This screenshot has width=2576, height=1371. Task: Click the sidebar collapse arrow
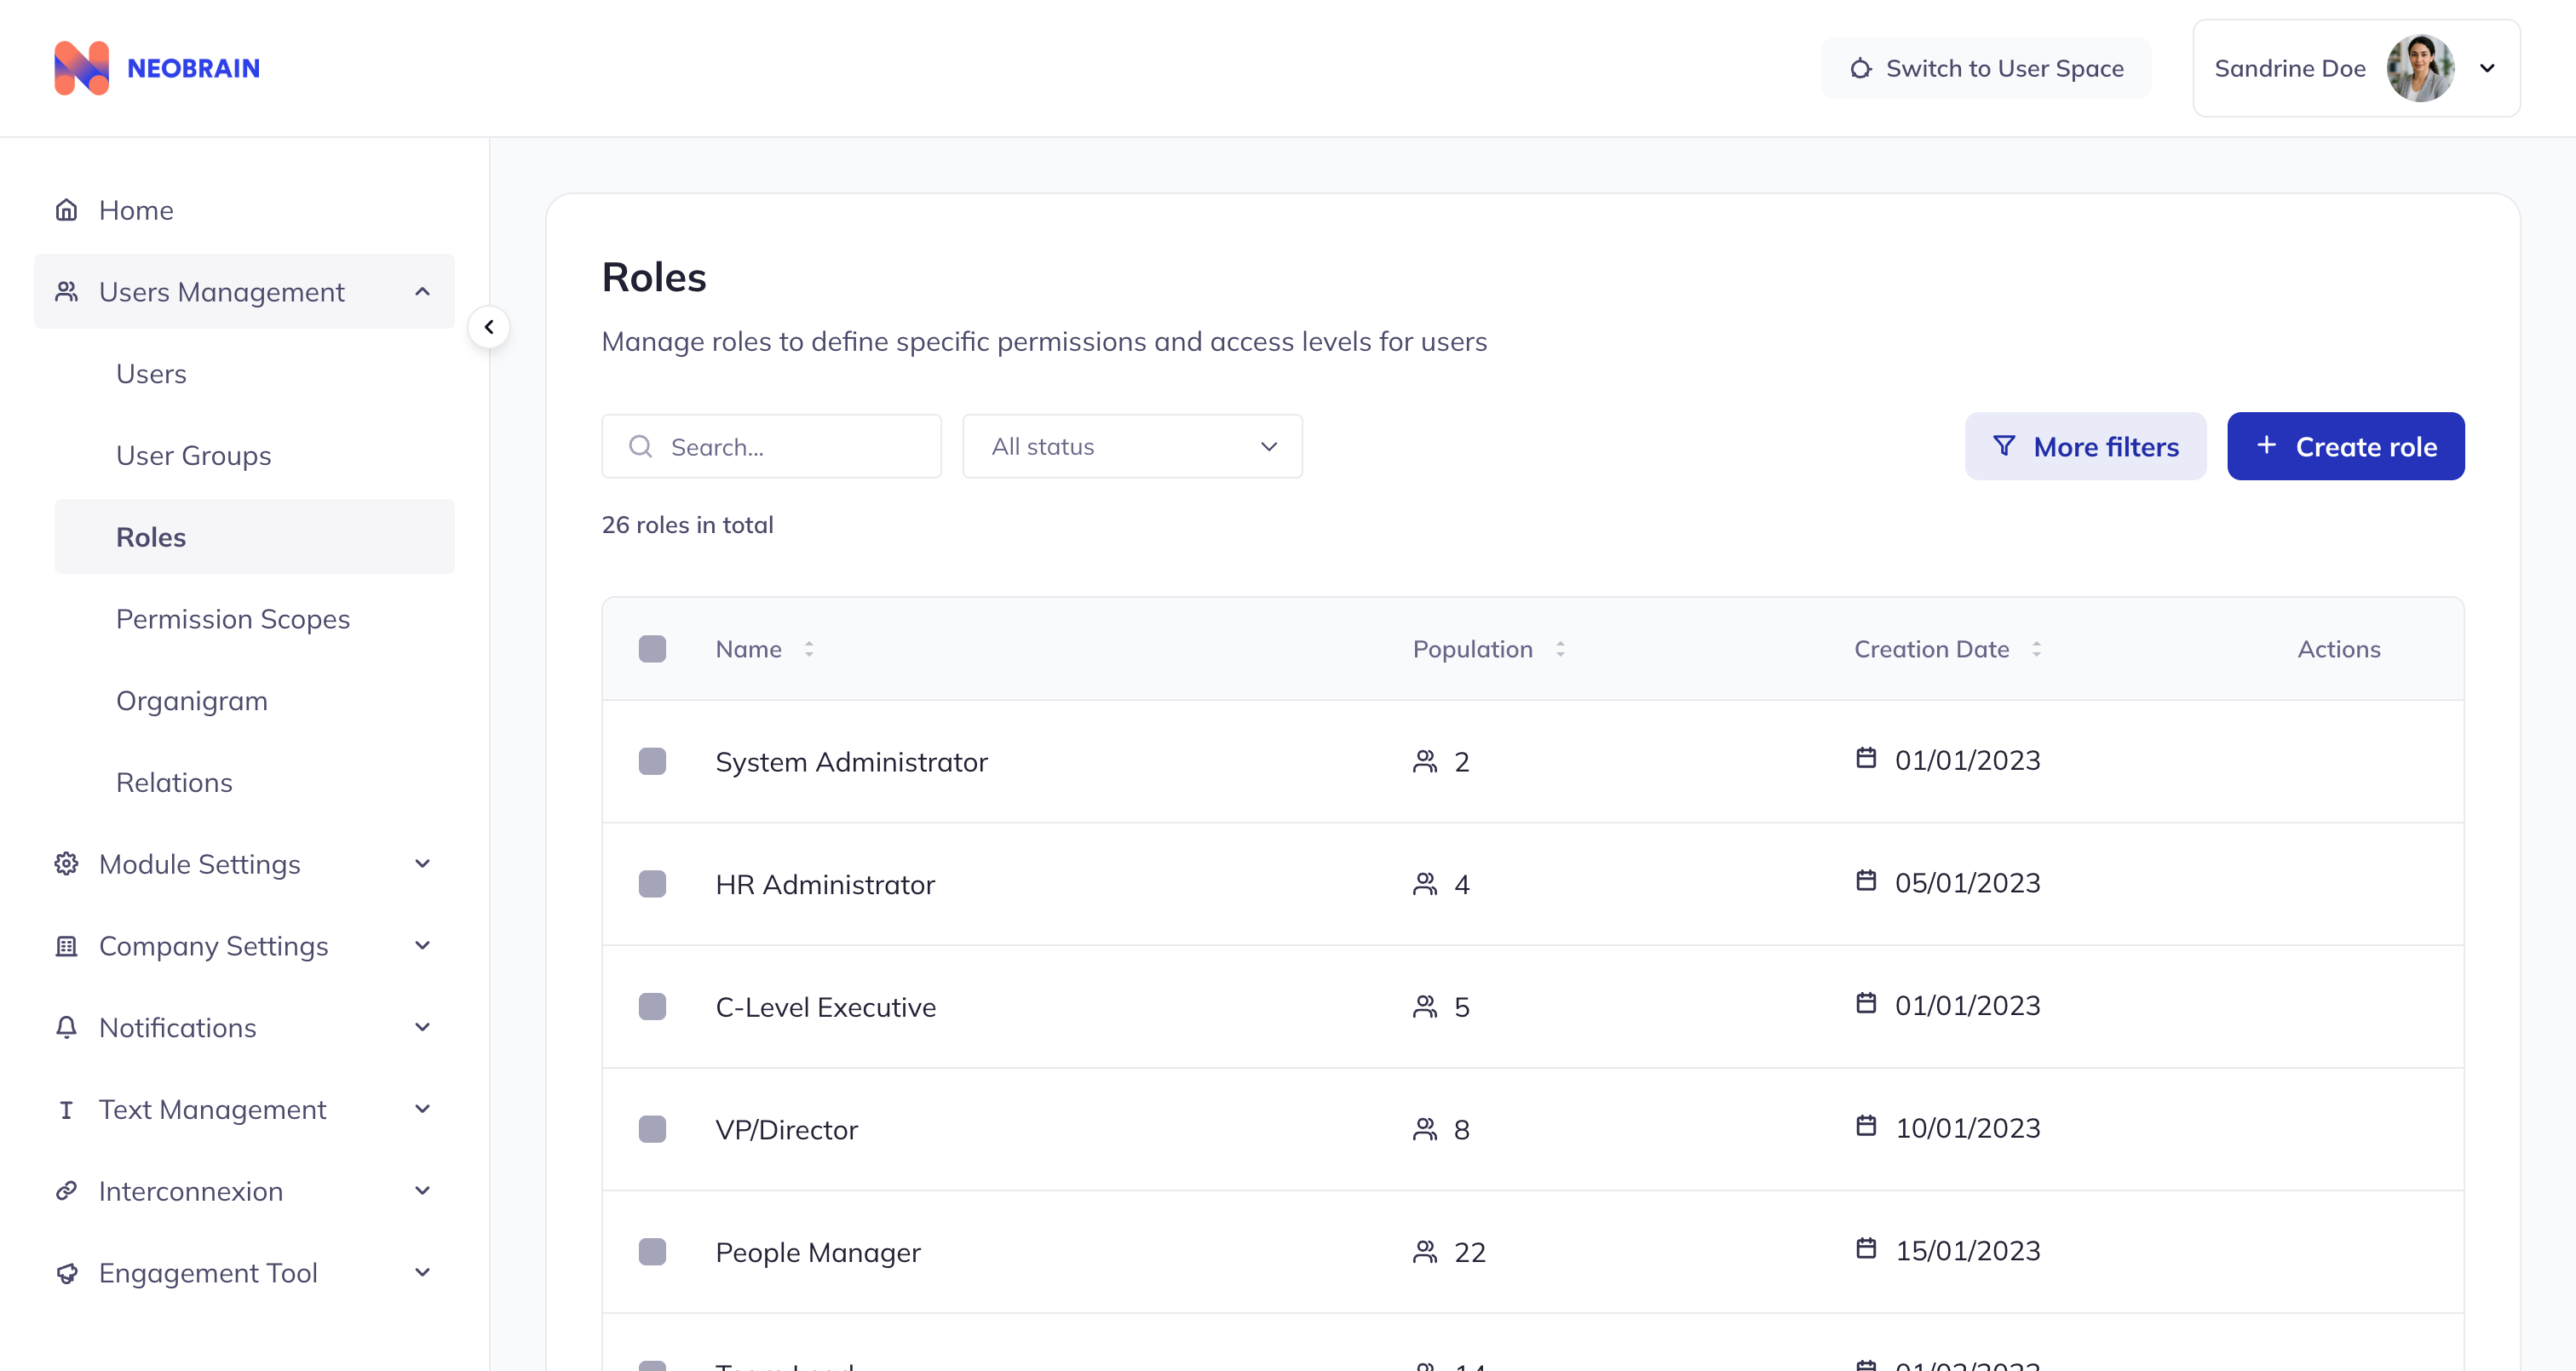pos(489,326)
